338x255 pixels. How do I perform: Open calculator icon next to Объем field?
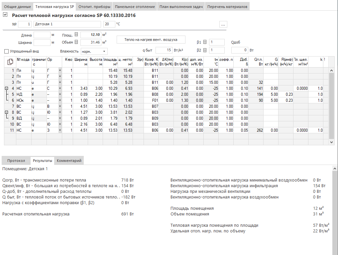[76, 42]
